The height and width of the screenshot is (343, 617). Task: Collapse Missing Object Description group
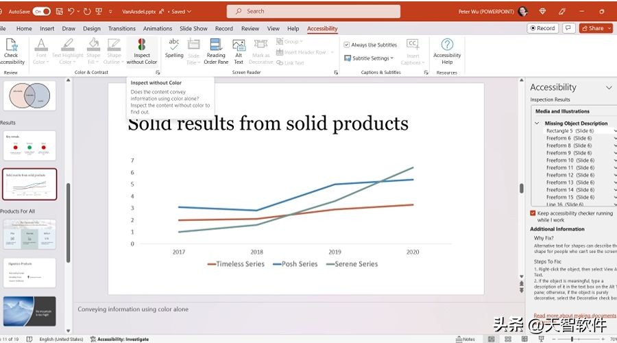537,123
